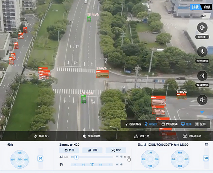This screenshot has width=213, height=173.
Task: Start video recording with 录像 button
Action: pyautogui.click(x=92, y=150)
